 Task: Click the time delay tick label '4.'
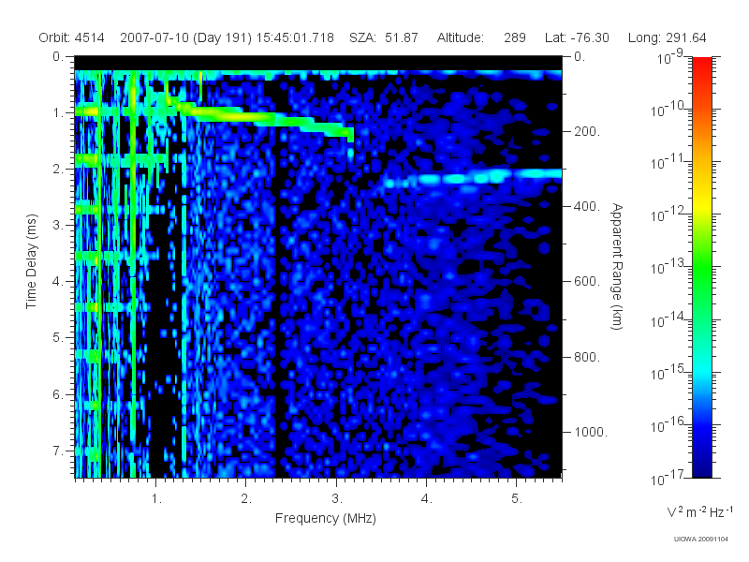(x=57, y=282)
